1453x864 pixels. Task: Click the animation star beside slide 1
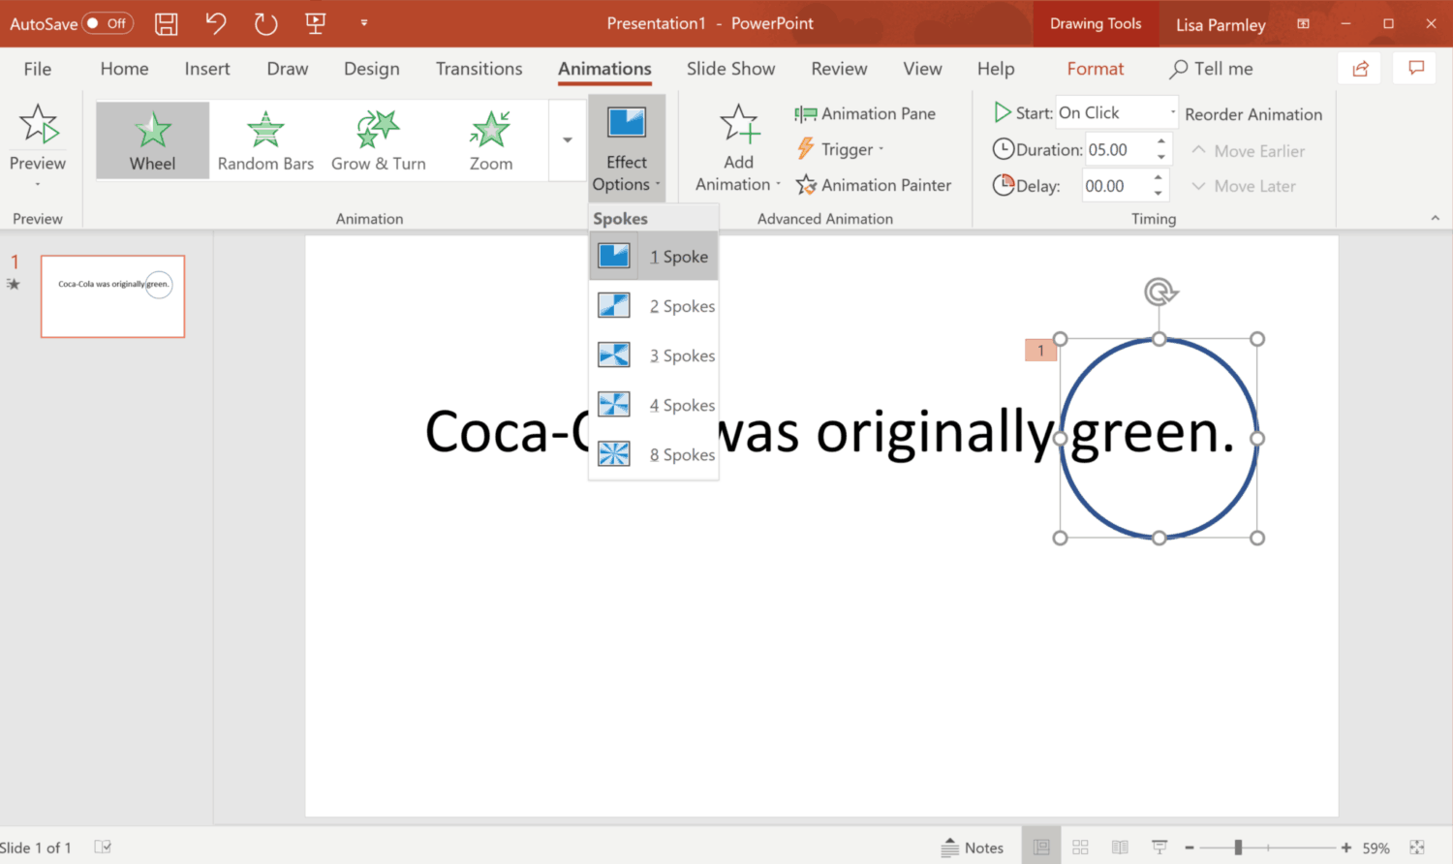pyautogui.click(x=13, y=284)
